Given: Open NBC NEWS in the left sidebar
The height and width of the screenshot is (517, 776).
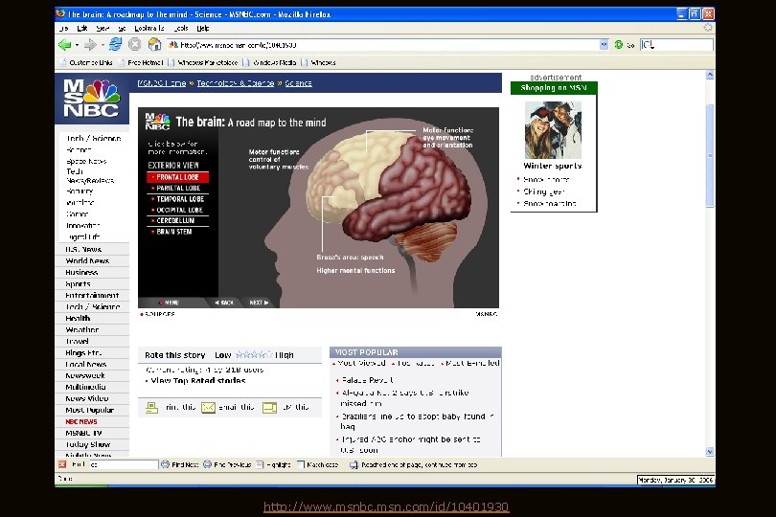Looking at the screenshot, I should tap(81, 421).
